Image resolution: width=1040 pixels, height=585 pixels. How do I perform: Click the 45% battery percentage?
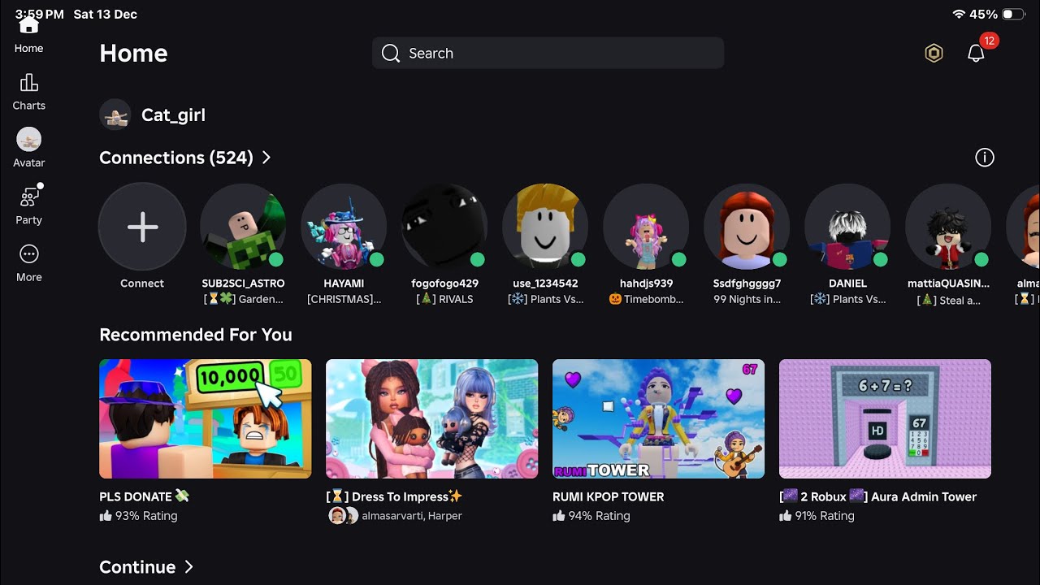coord(983,15)
